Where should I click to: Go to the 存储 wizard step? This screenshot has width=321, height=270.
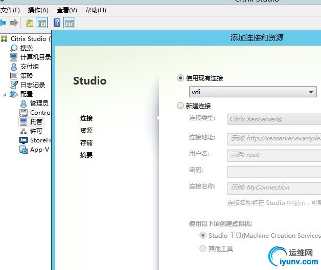tap(86, 142)
